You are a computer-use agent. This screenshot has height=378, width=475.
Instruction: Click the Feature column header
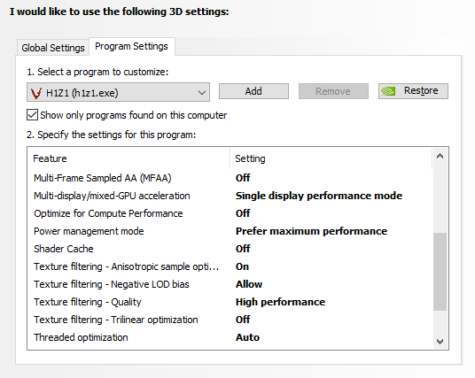point(128,158)
